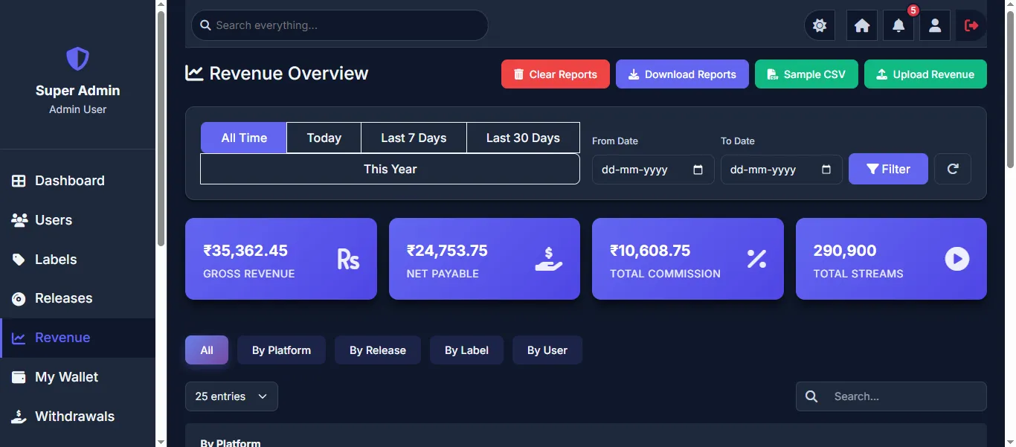Screen dimensions: 1016x447
Task: Click the percent icon on Total Commission card
Action: coord(756,259)
